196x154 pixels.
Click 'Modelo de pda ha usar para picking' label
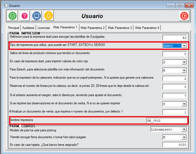(33, 130)
